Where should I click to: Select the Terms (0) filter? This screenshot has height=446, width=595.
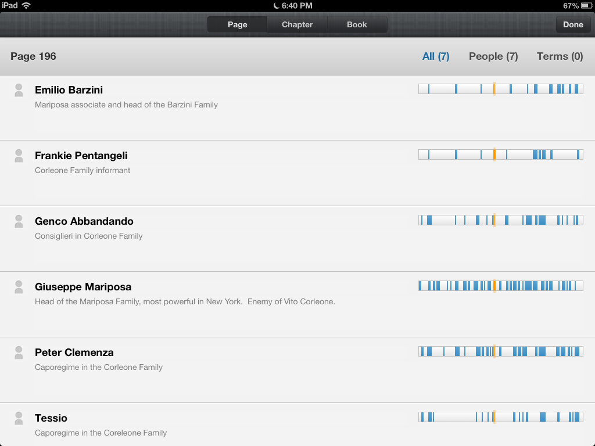(x=560, y=56)
